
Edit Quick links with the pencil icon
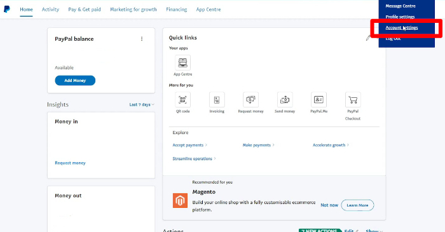click(x=368, y=38)
